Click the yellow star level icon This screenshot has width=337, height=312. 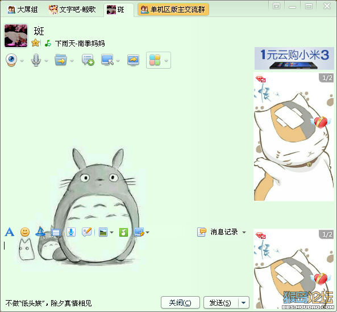pos(35,43)
